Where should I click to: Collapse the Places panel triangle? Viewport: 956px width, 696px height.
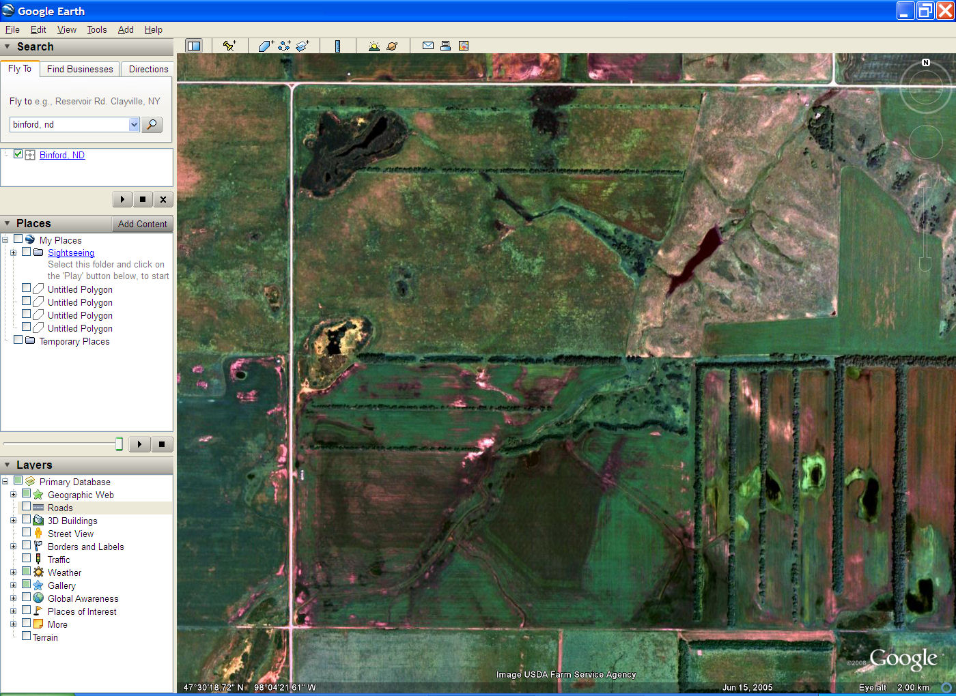pyautogui.click(x=8, y=224)
